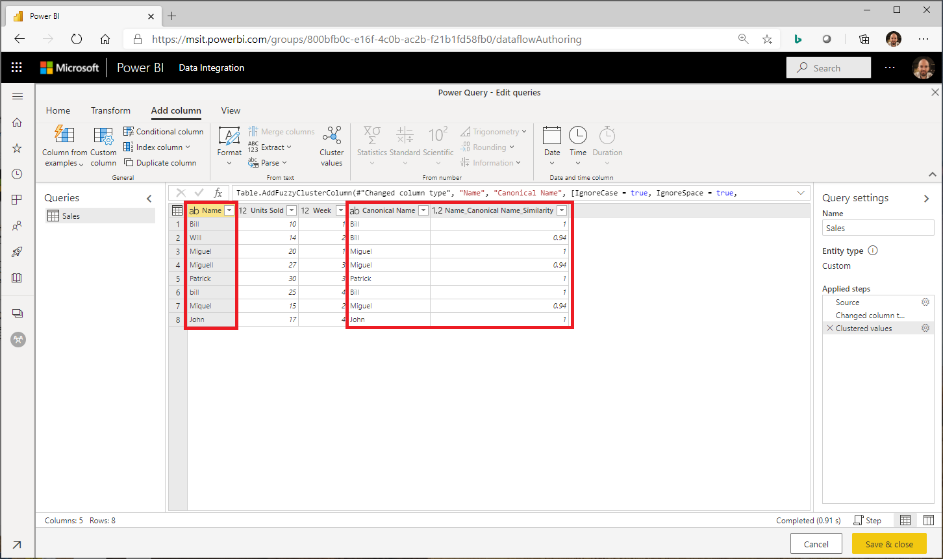Open Apps icon in sidebar
Viewport: 943px width, 559px height.
tap(18, 200)
